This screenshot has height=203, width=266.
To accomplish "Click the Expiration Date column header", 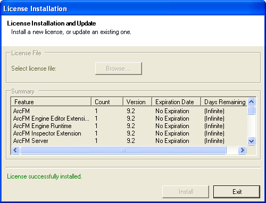I will pos(176,102).
